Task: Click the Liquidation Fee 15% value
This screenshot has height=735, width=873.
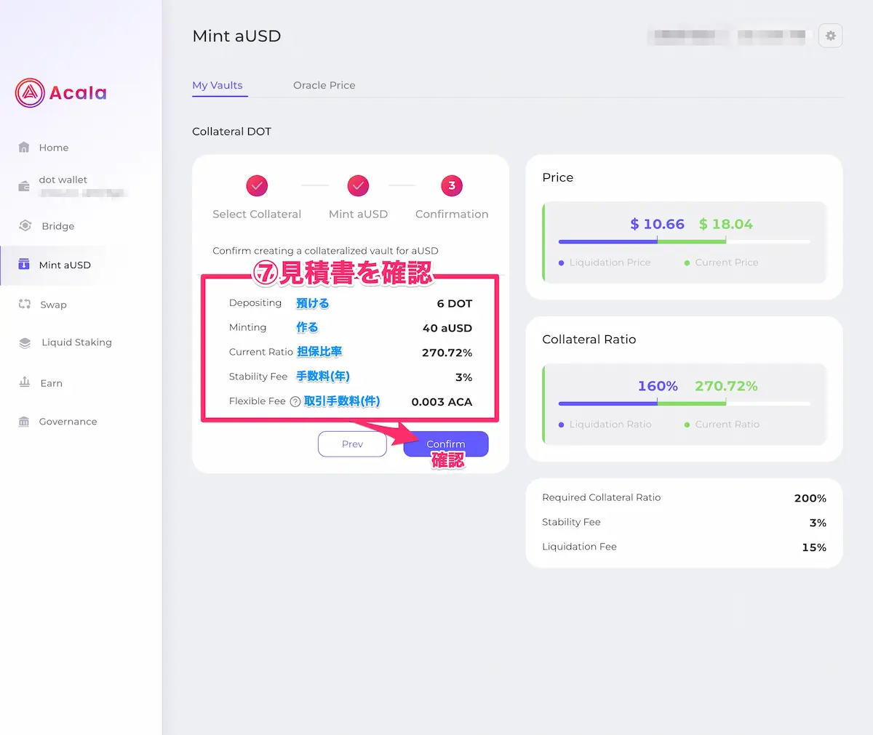Action: (x=814, y=547)
